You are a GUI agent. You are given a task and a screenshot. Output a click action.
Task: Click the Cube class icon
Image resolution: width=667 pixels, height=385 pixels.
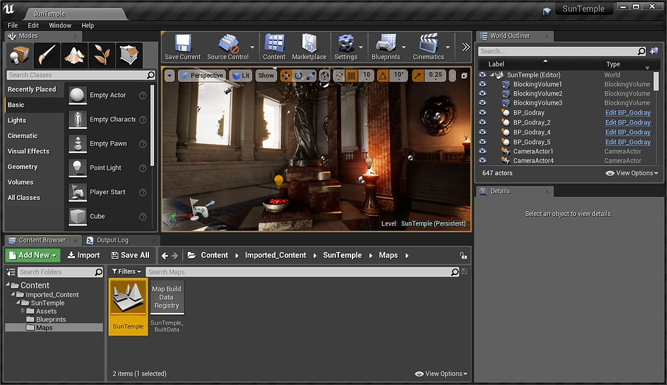(x=78, y=217)
